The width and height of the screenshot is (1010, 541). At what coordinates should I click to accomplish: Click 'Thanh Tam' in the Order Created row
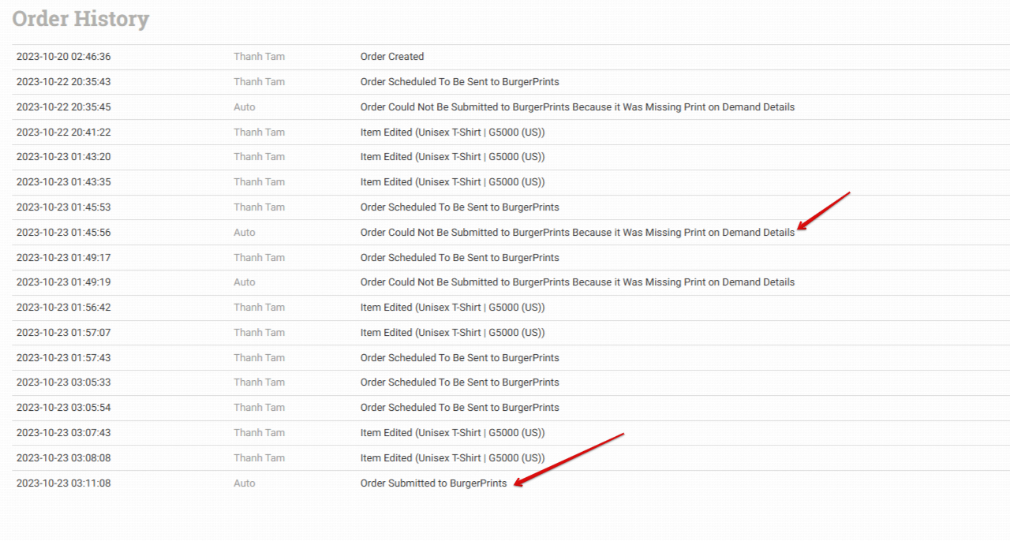pos(259,57)
